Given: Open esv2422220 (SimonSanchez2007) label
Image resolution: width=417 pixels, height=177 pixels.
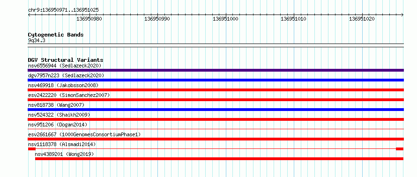Looking at the screenshot, I should (x=69, y=95).
